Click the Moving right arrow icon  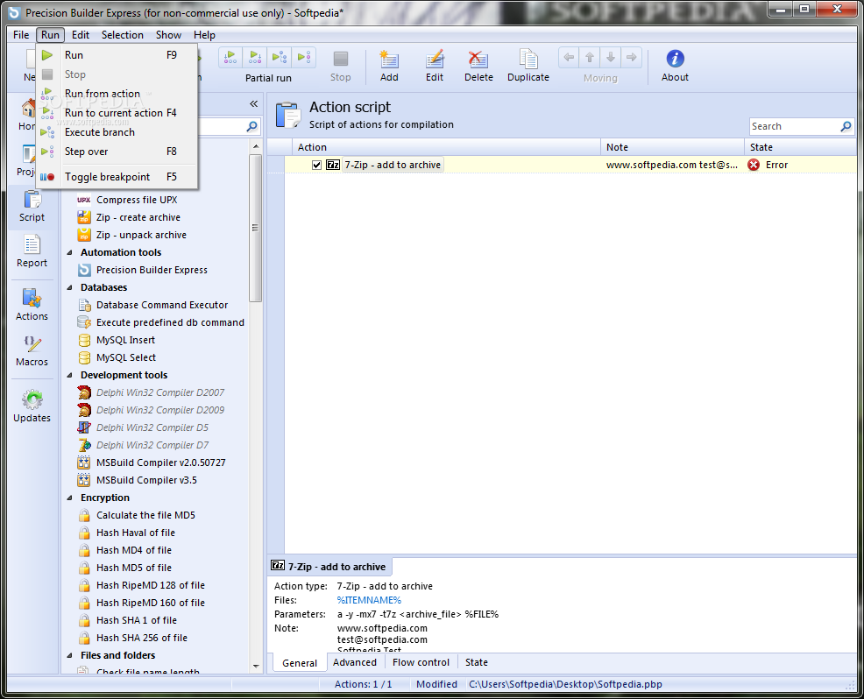point(632,57)
